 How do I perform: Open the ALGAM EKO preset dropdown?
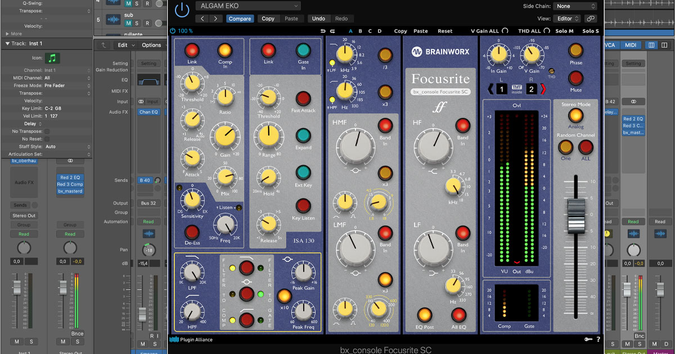247,6
